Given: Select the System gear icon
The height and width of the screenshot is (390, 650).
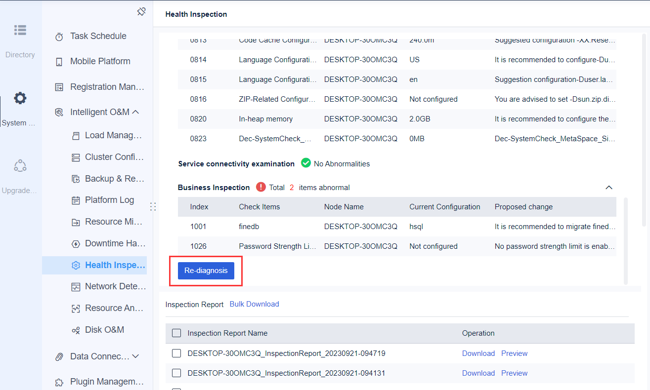Looking at the screenshot, I should point(20,98).
